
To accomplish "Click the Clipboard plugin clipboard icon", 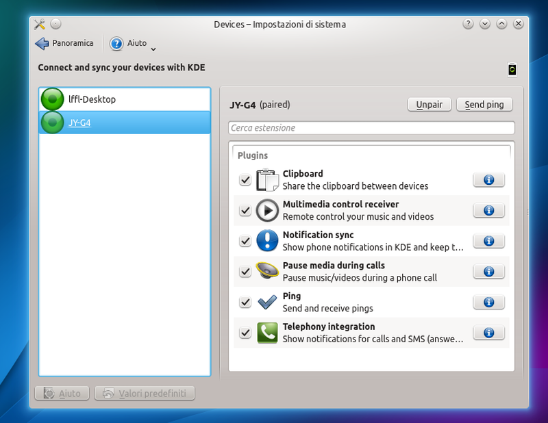I will [x=266, y=179].
